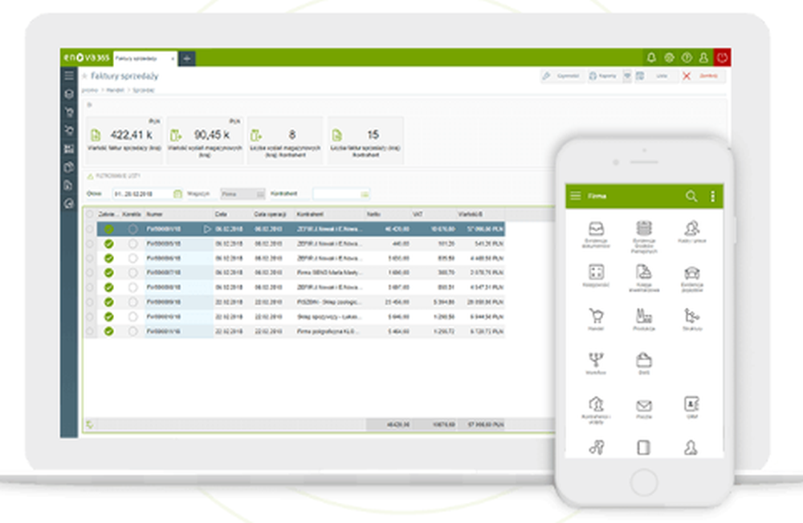
Task: Open the help icon in top bar
Action: [x=687, y=58]
